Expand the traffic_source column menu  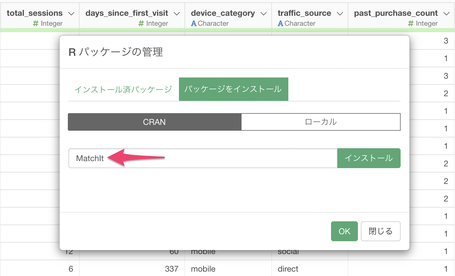click(x=340, y=13)
